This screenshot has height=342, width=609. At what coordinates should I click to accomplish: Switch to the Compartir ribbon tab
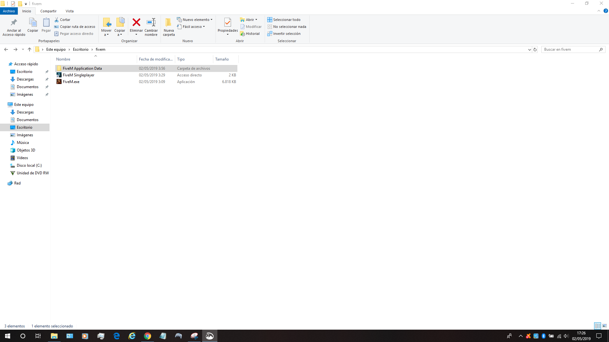48,11
